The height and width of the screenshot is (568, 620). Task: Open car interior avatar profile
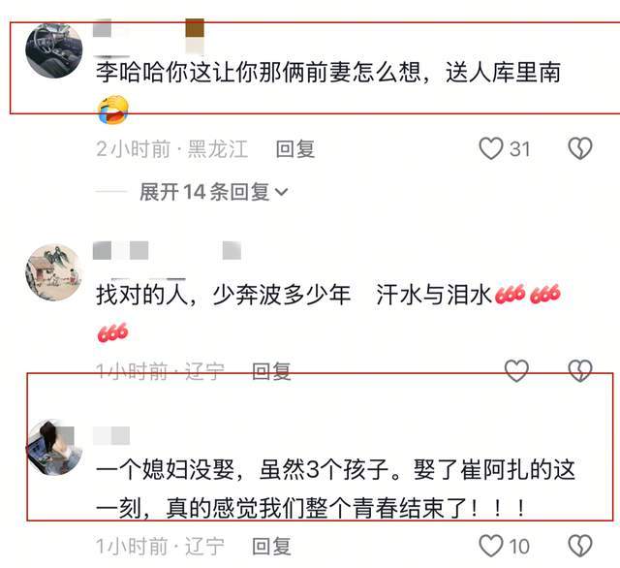[x=54, y=50]
